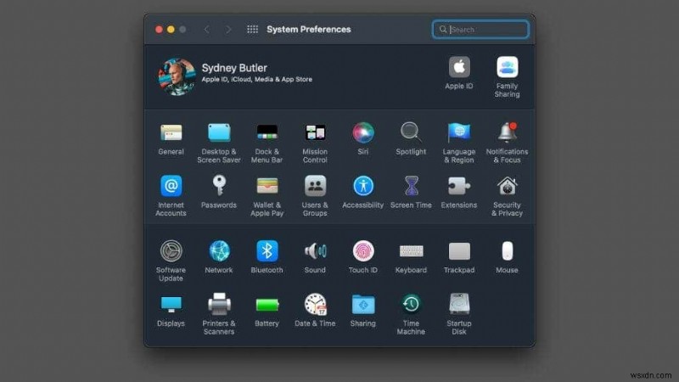Open the Sharing preferences pane
The height and width of the screenshot is (382, 679).
[363, 305]
